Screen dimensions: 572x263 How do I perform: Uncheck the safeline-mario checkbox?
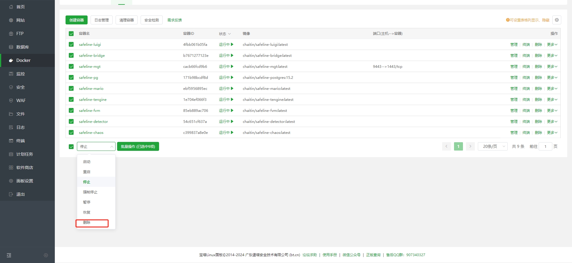tap(71, 88)
